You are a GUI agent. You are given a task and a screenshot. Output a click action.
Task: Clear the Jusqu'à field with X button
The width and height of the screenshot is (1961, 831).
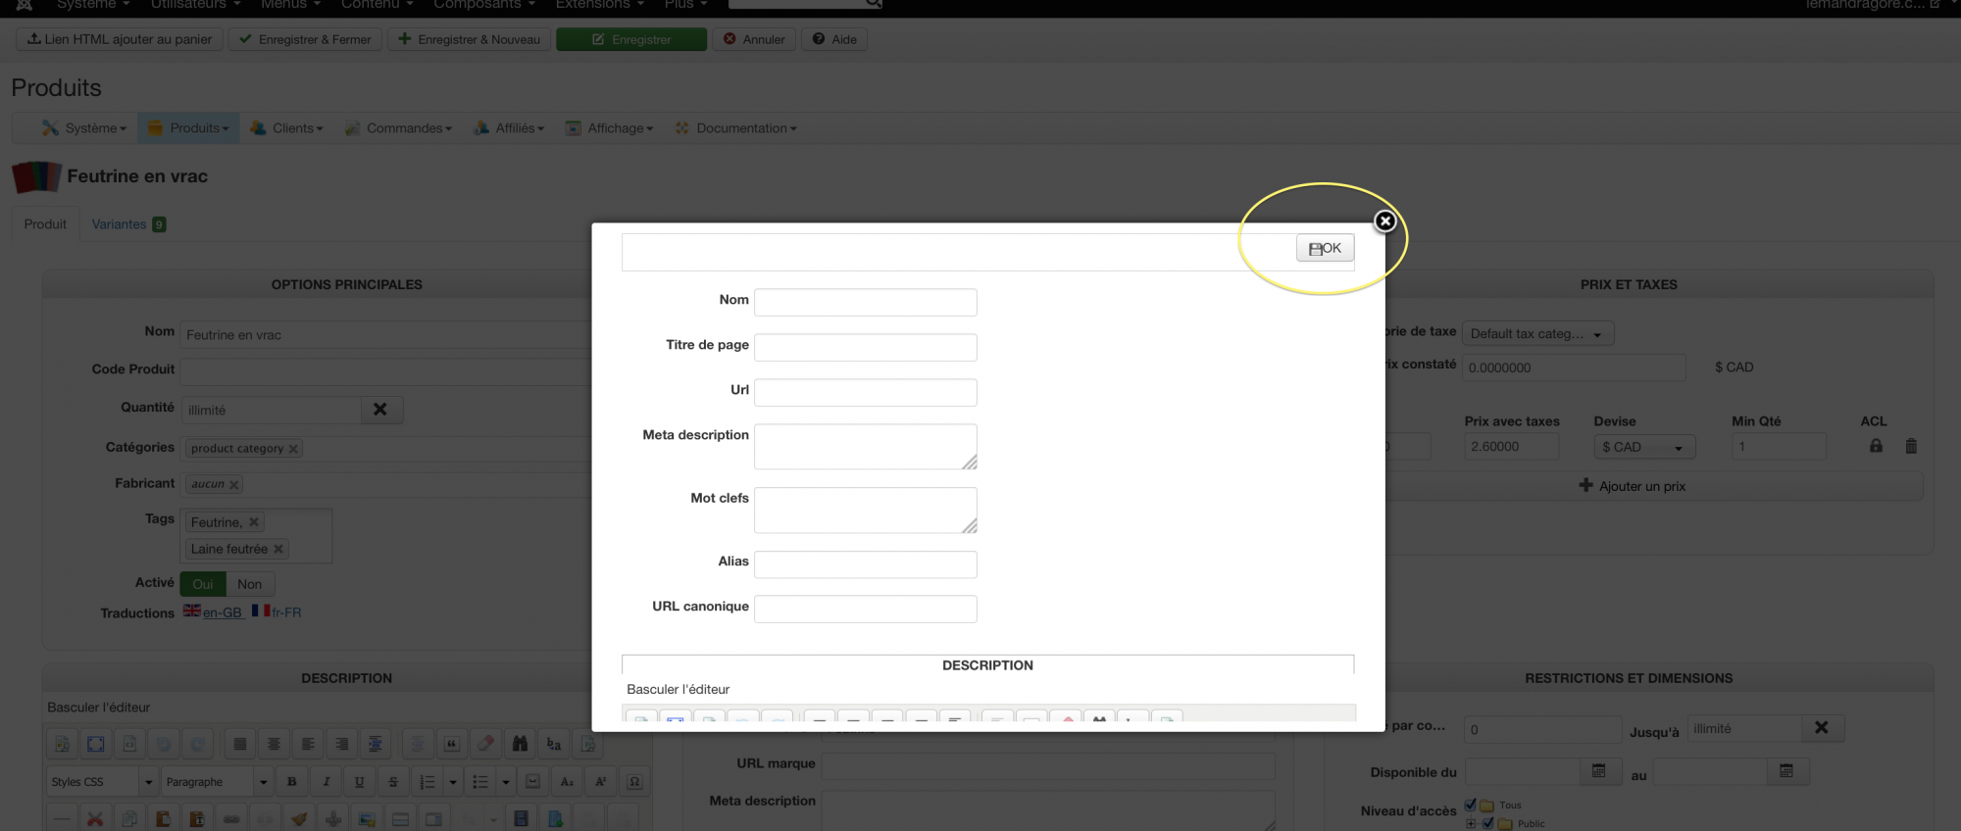click(1822, 728)
